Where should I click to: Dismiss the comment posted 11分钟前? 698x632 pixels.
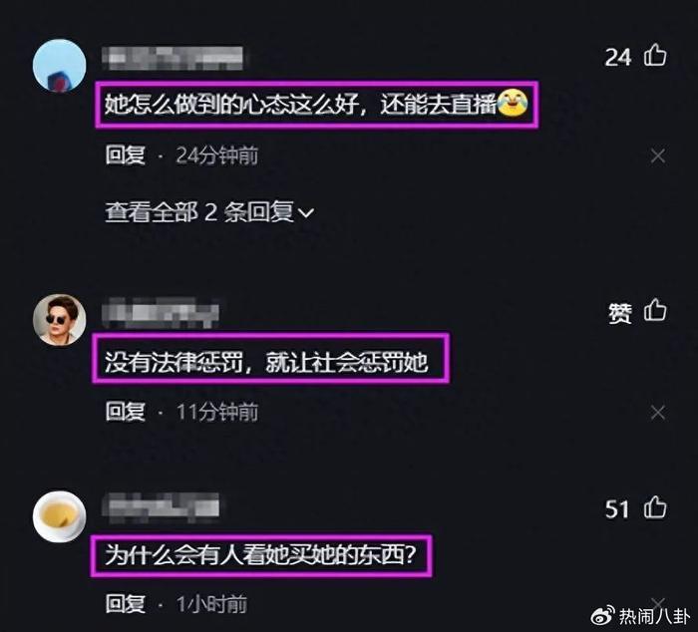[658, 413]
